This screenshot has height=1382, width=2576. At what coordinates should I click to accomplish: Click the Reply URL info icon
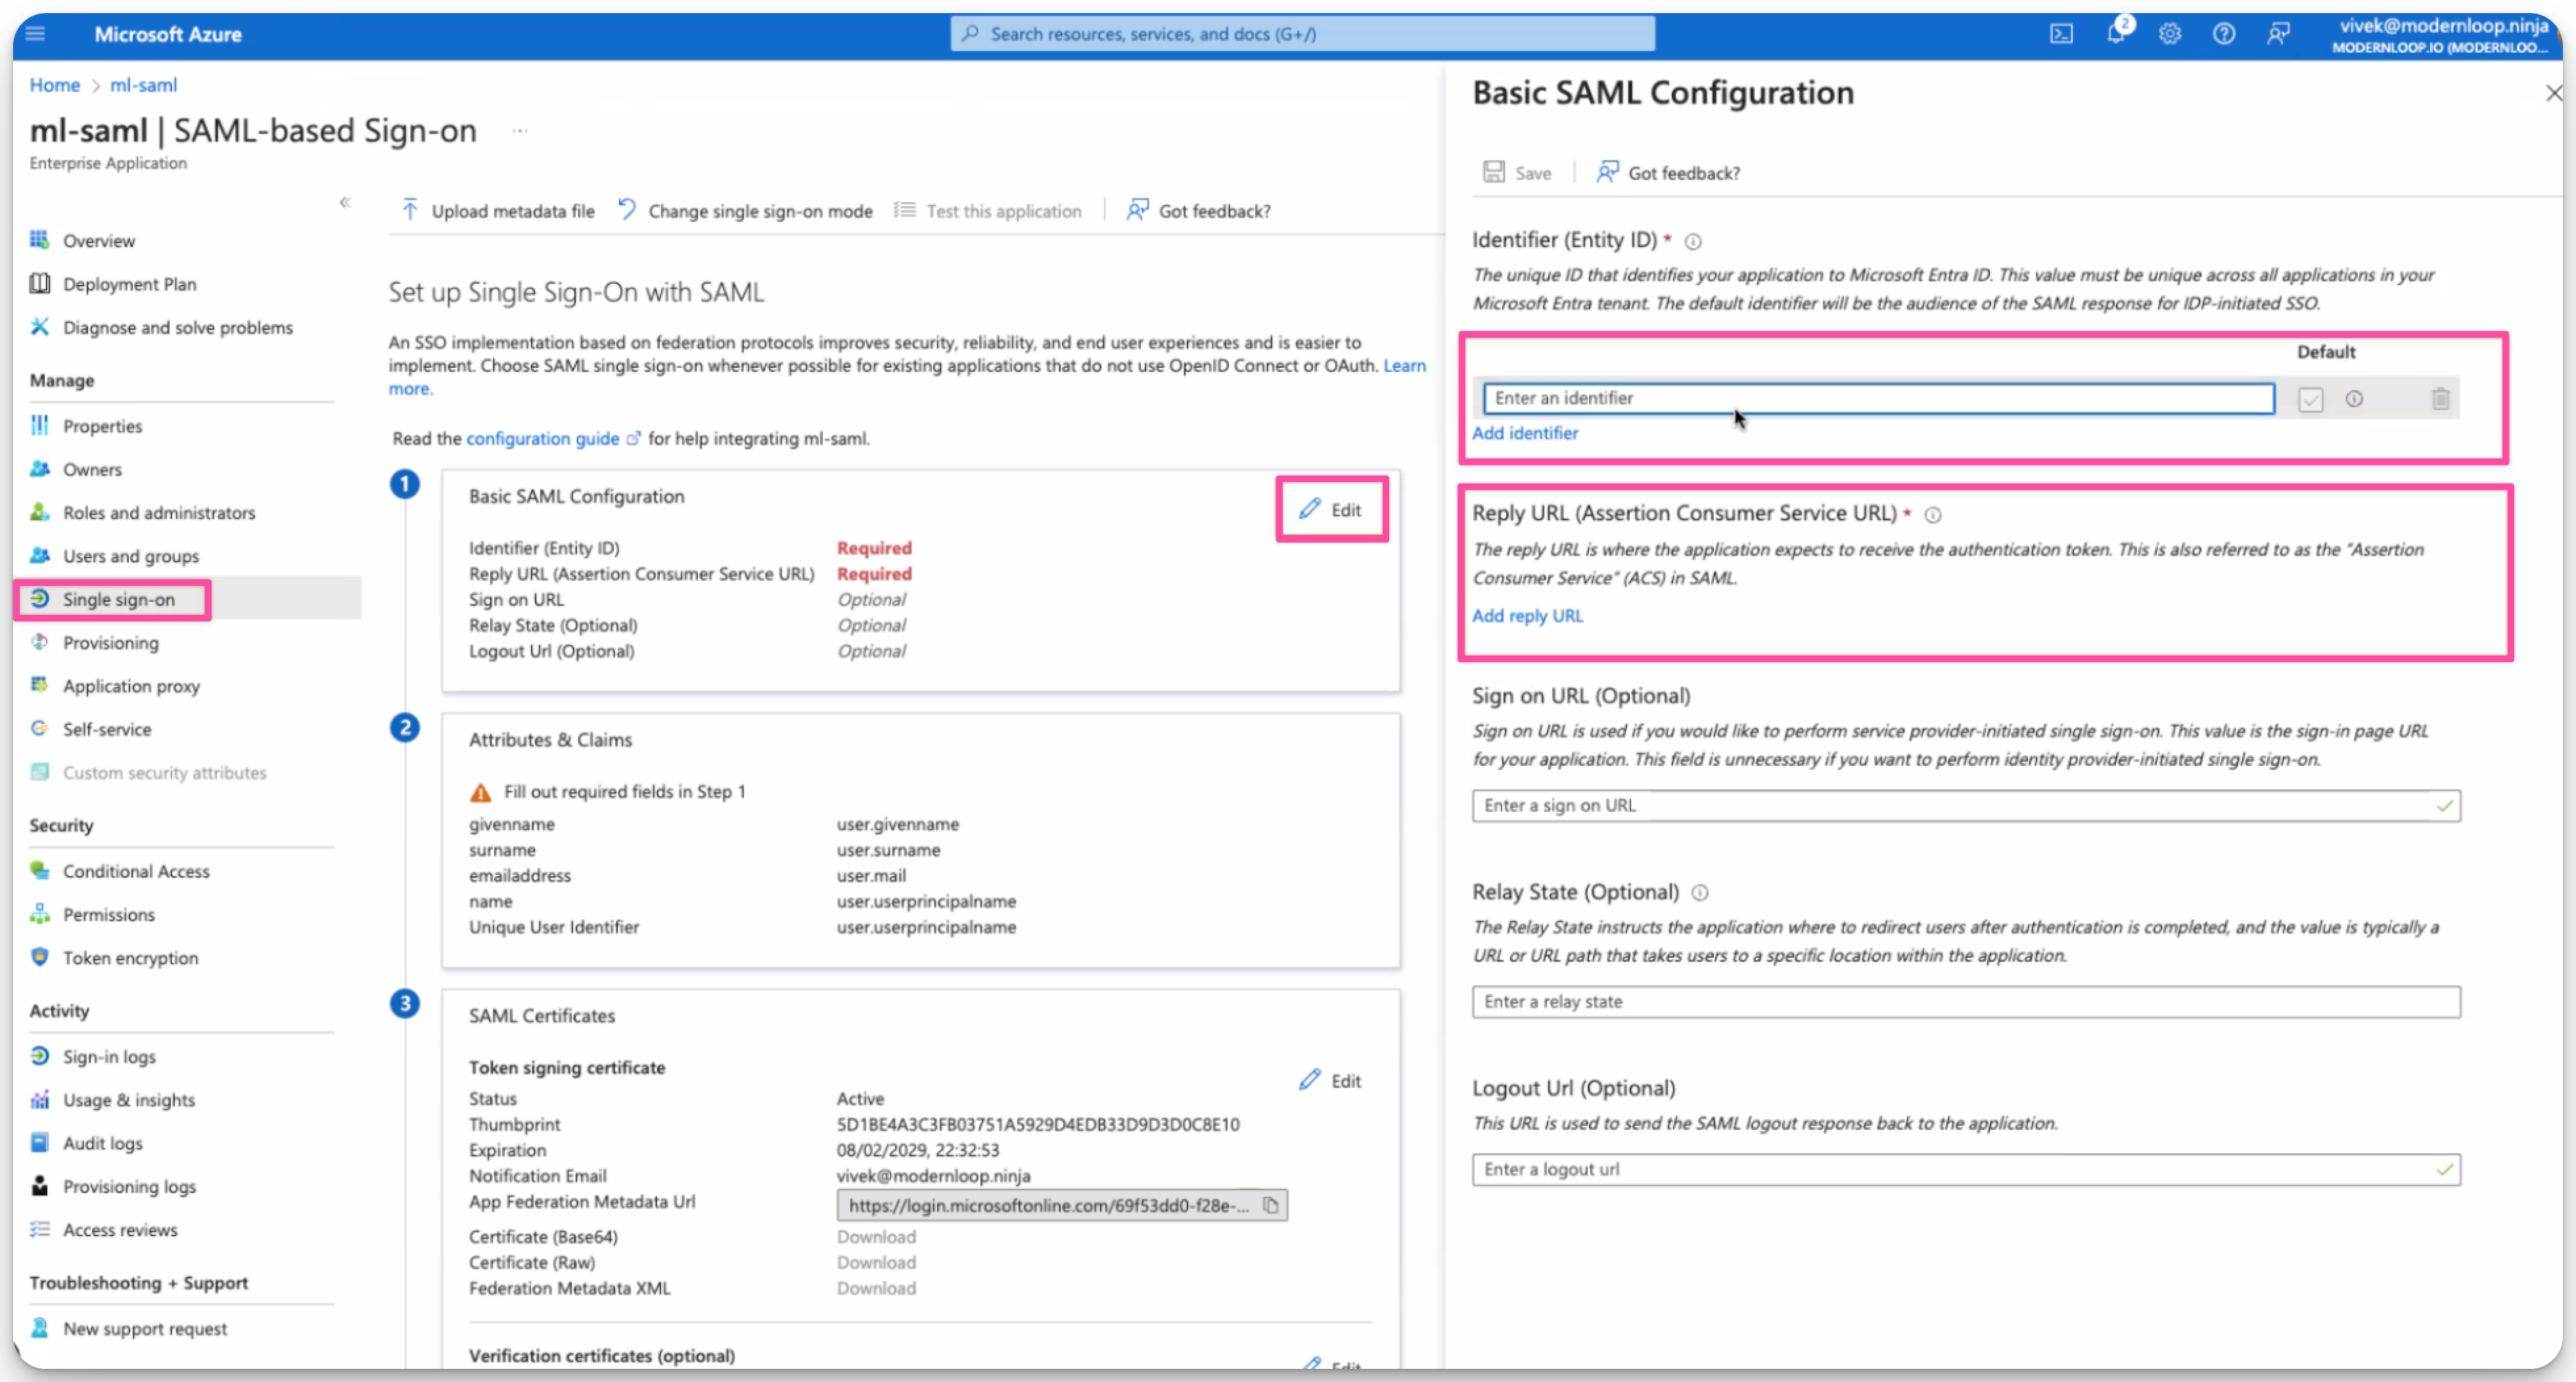(x=1933, y=514)
